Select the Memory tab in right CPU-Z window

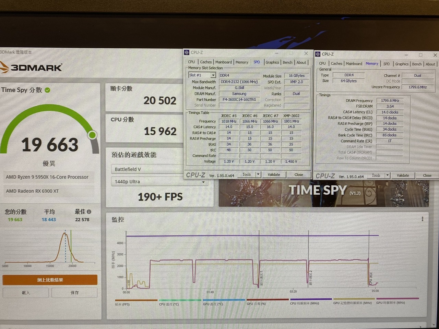tap(372, 63)
